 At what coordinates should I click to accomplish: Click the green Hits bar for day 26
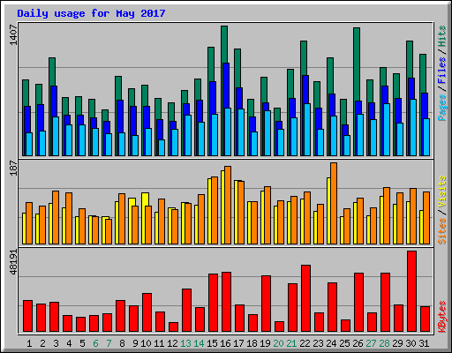357,64
